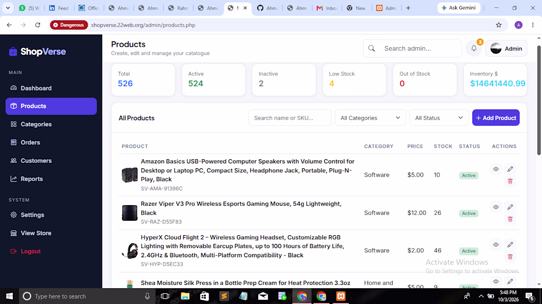
Task: Click the Add Product button
Action: 496,118
